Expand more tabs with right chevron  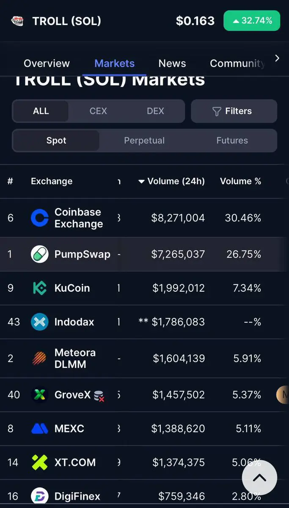point(277,58)
